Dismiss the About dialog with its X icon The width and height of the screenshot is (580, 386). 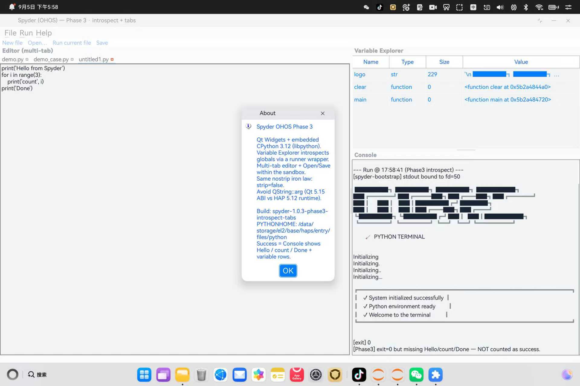323,113
